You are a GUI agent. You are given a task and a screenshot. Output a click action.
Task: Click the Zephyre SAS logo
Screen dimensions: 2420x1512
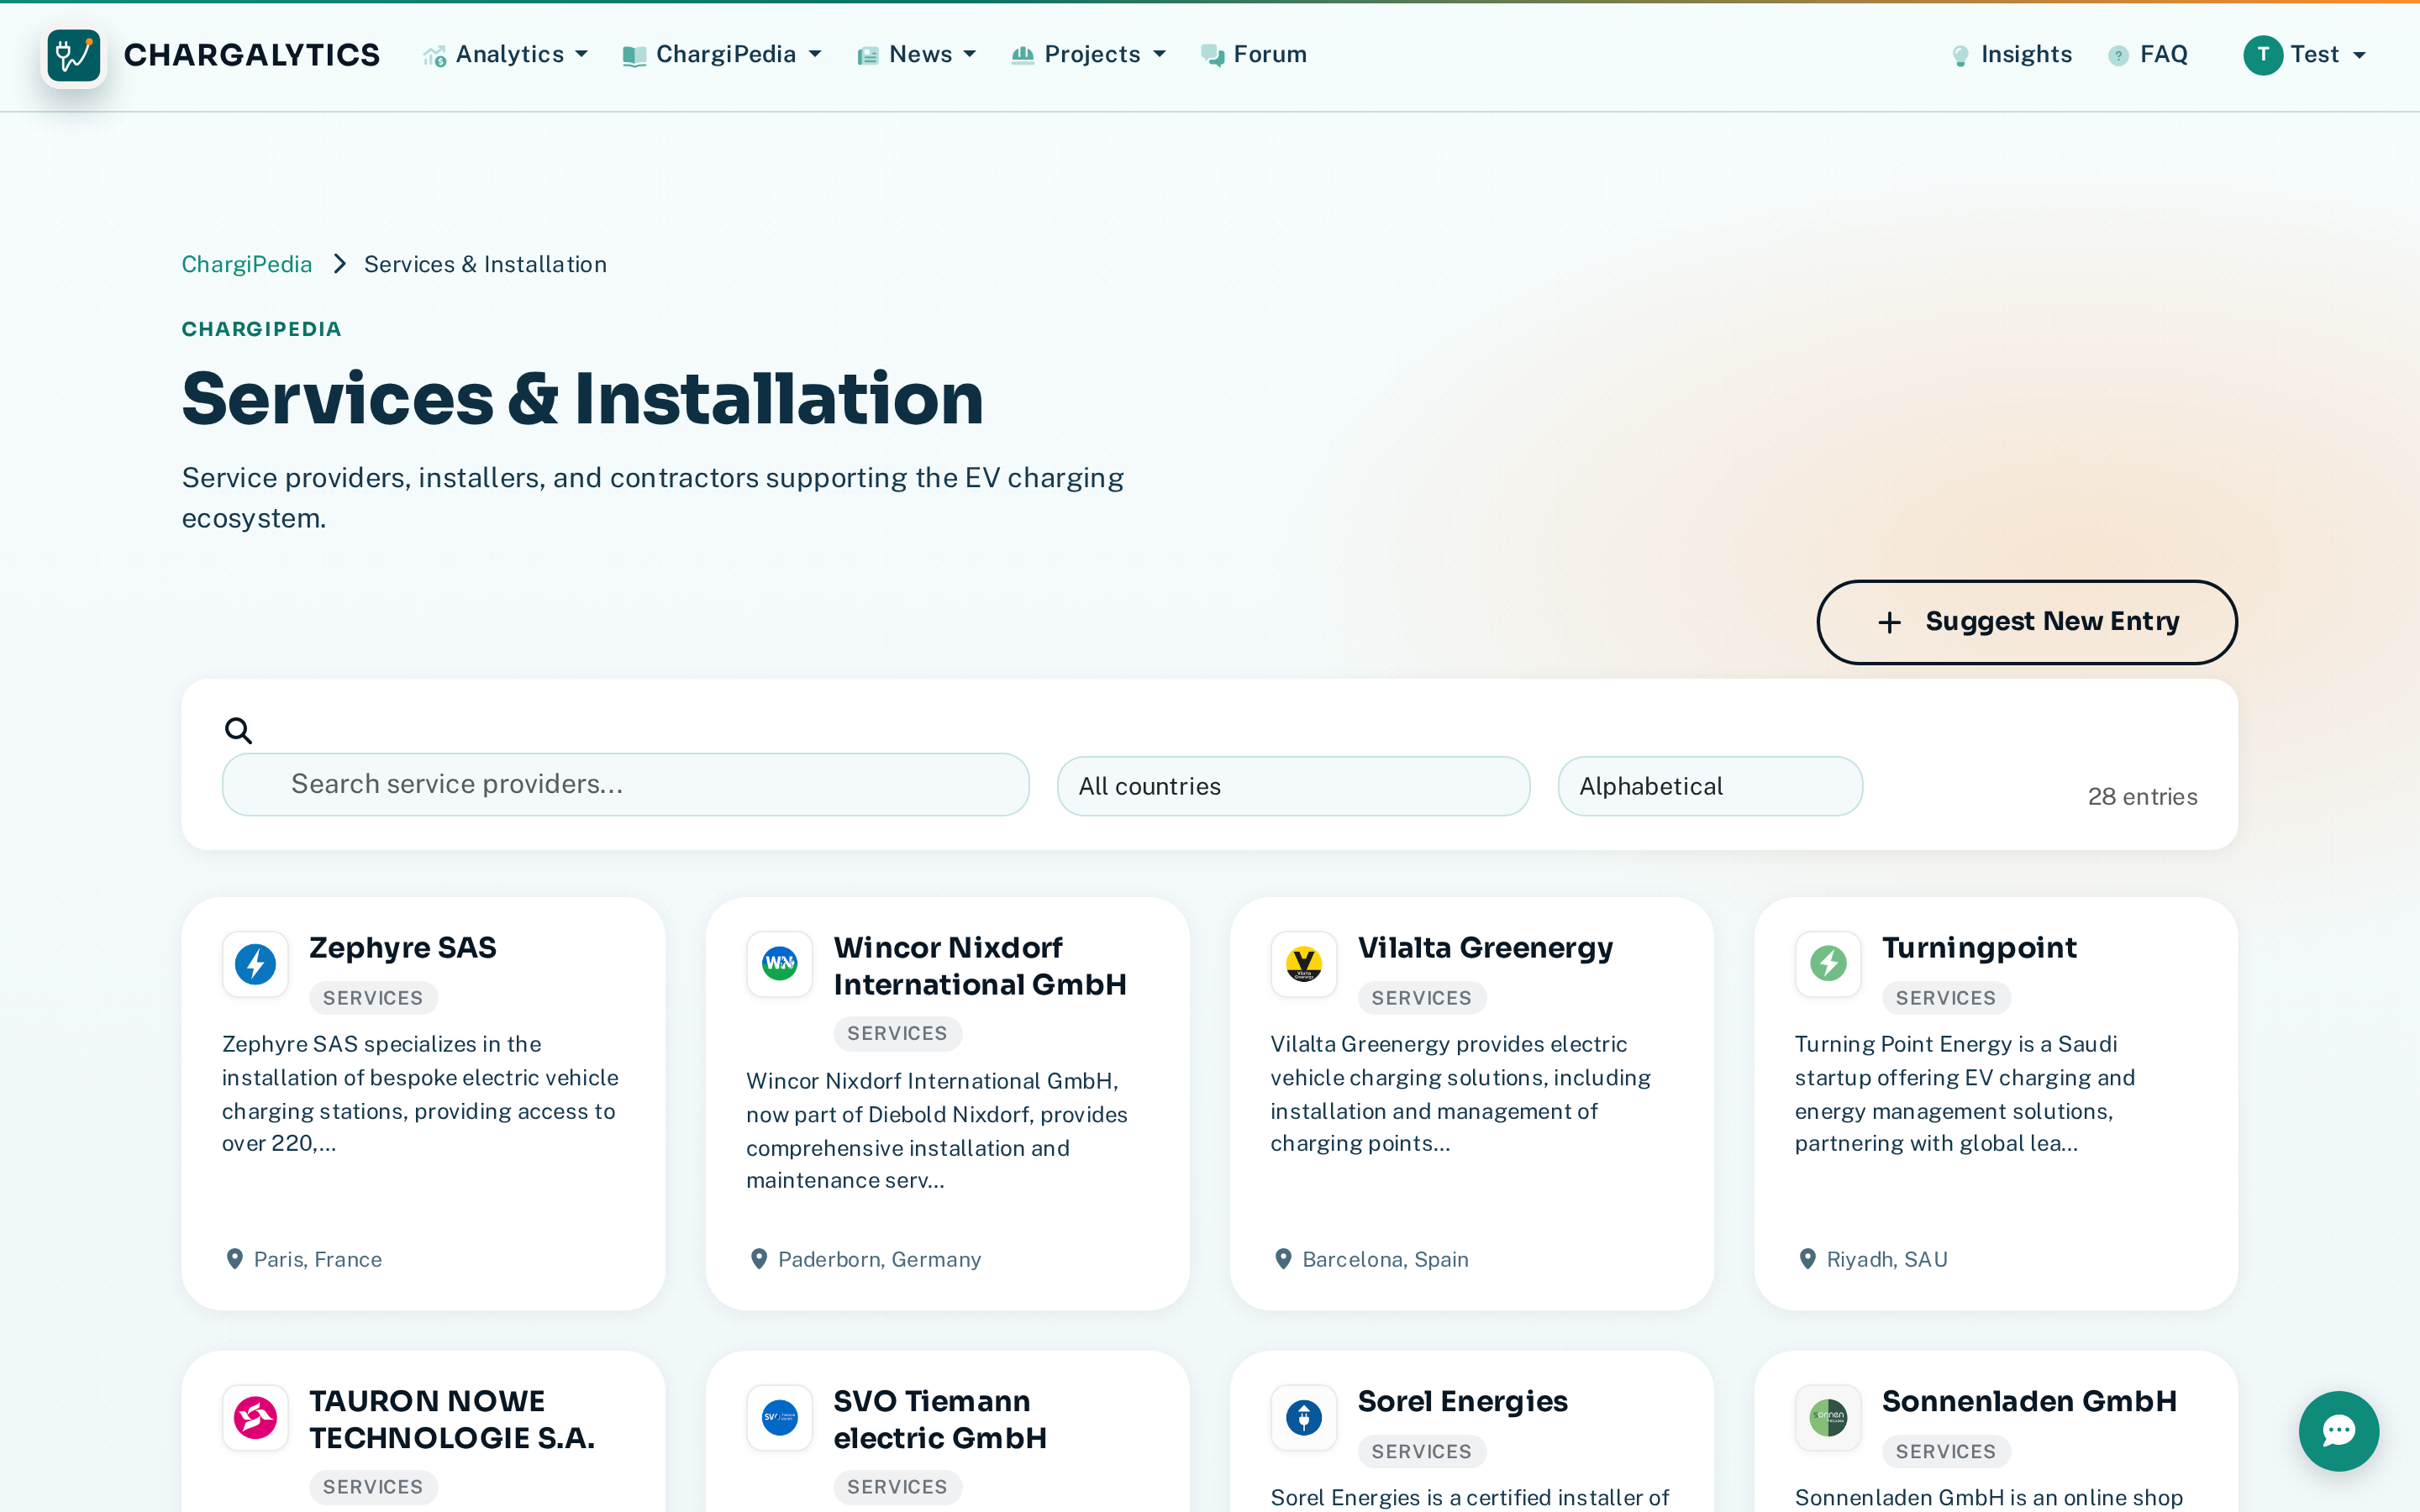click(x=255, y=964)
